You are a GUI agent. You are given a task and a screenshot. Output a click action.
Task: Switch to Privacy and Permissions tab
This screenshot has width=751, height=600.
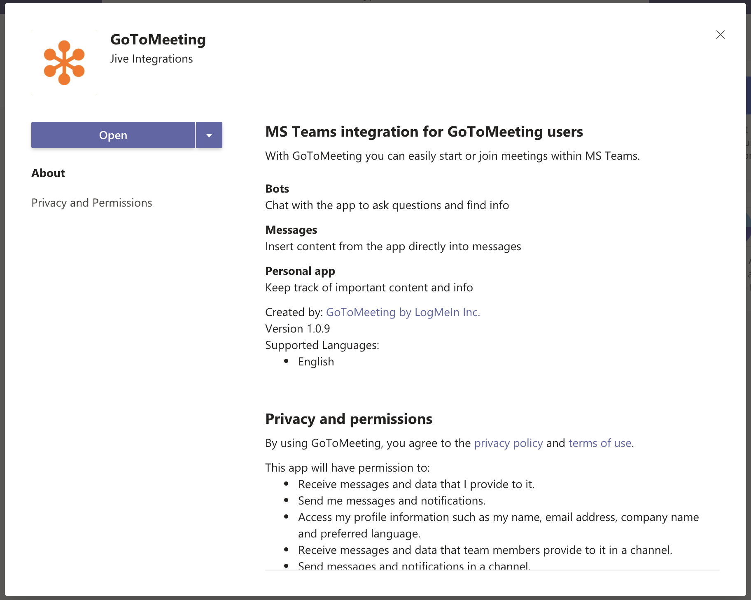tap(92, 203)
